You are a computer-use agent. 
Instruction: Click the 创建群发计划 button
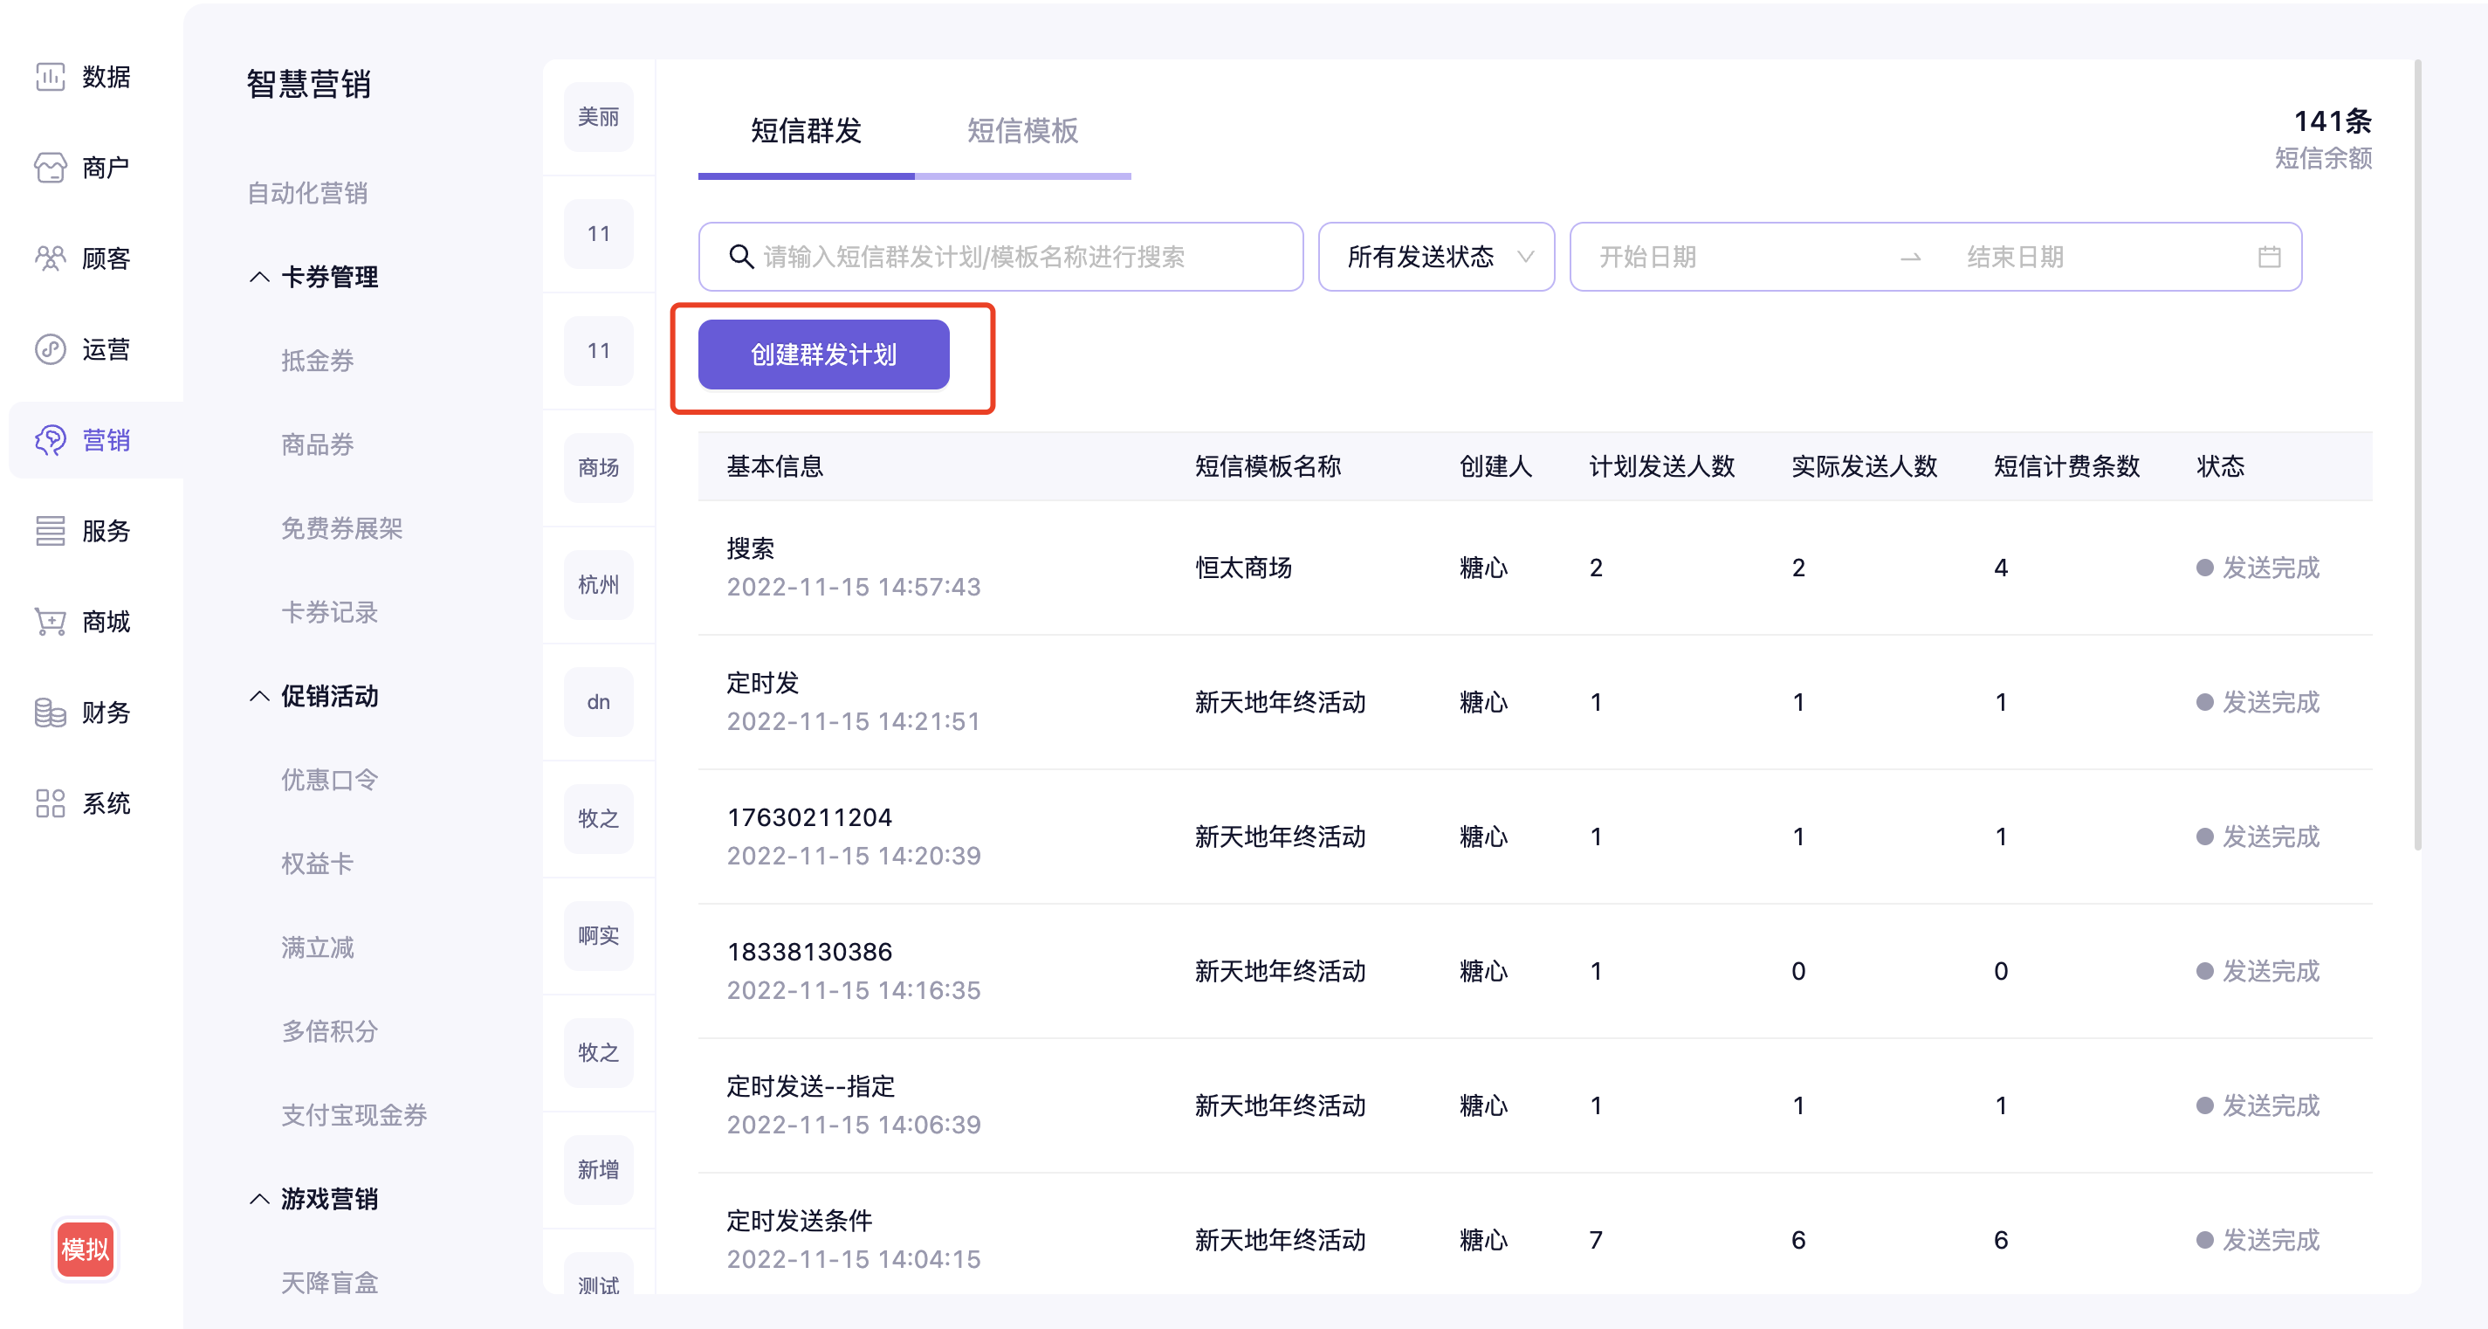pos(823,355)
